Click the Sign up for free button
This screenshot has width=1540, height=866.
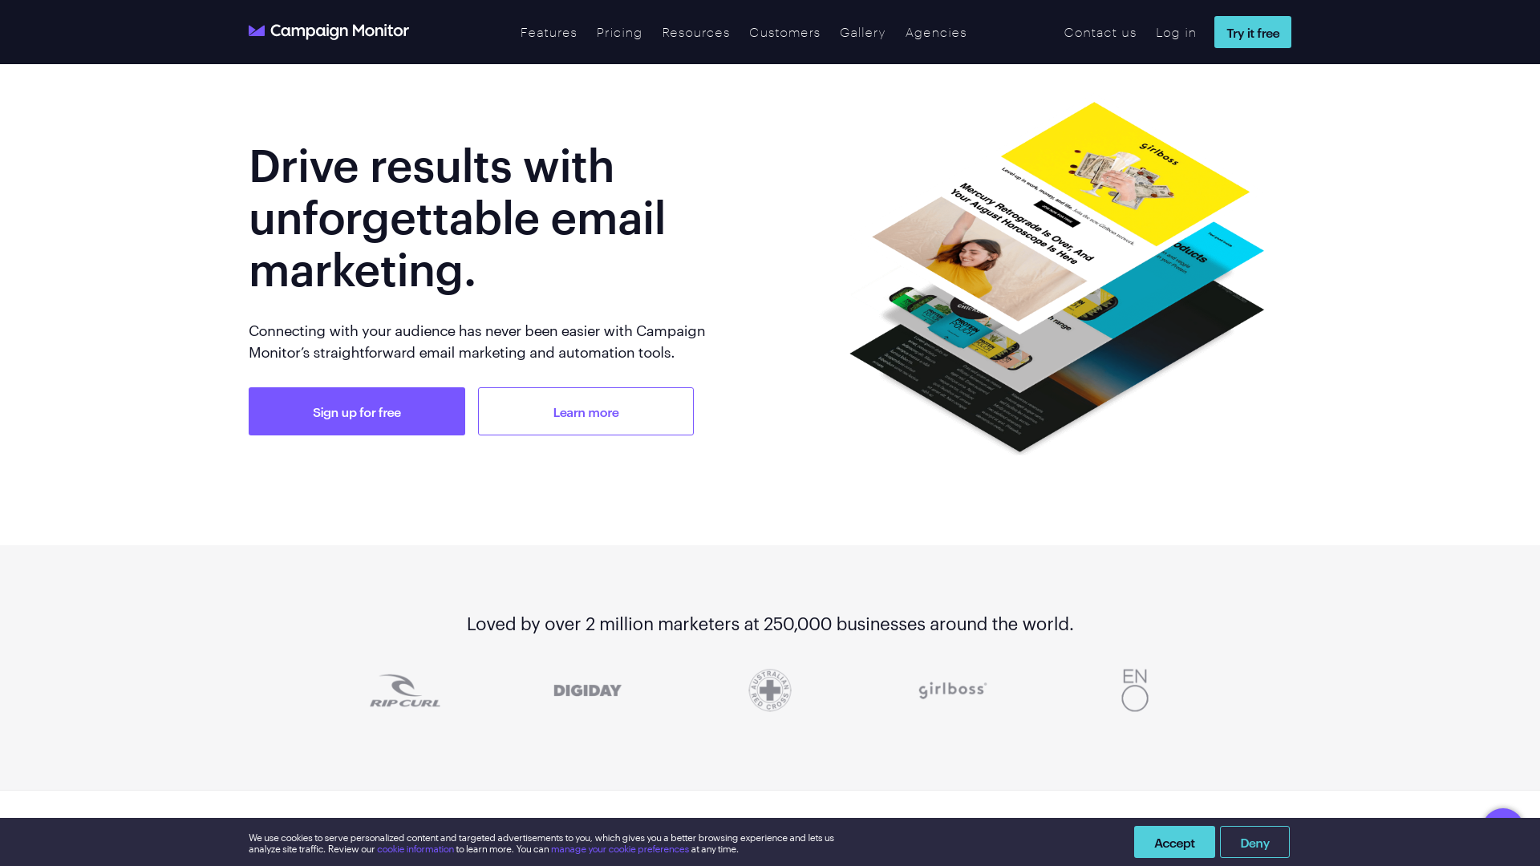pos(356,411)
